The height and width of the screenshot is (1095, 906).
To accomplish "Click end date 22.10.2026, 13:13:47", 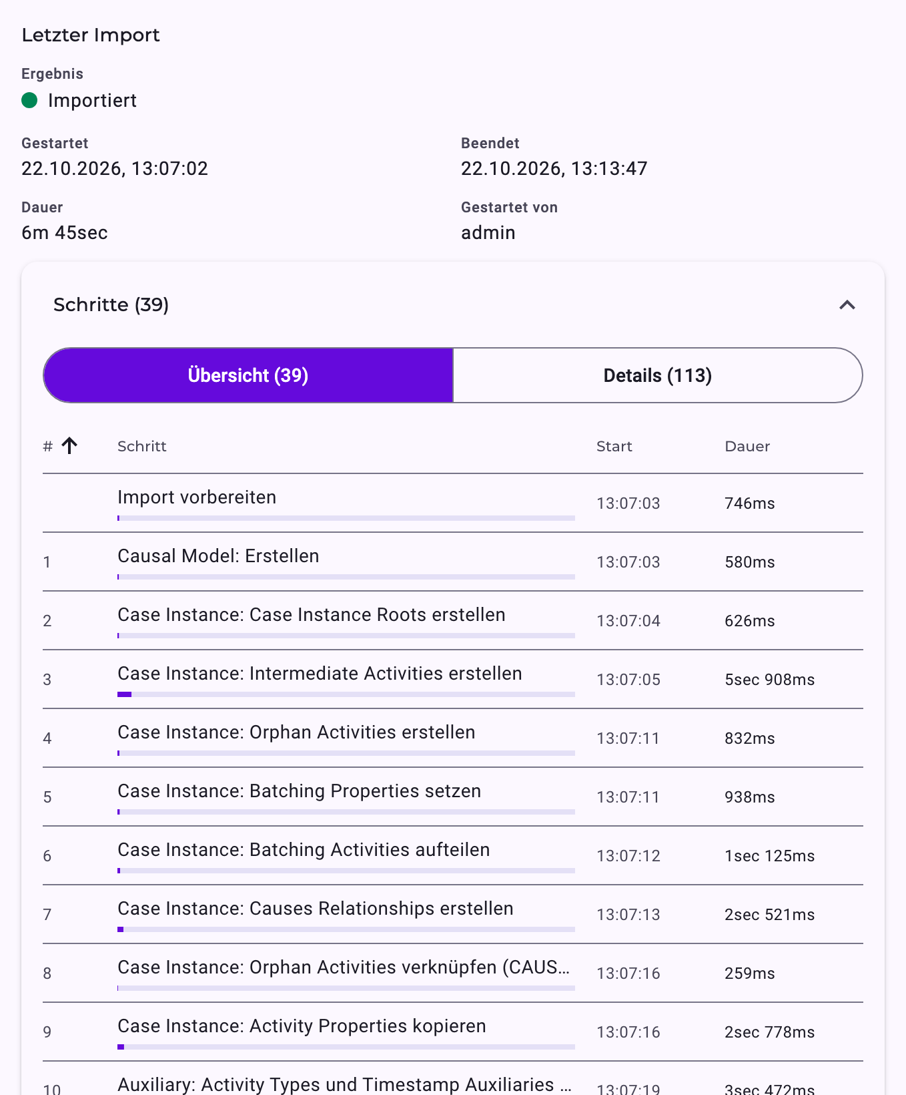I will 554,168.
